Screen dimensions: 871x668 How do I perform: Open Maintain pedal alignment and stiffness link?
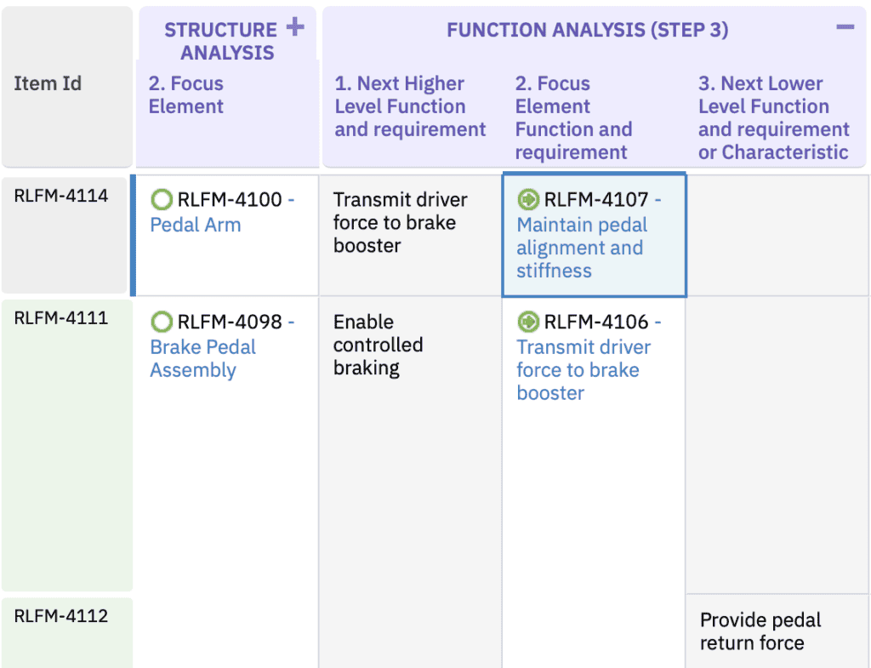tap(581, 248)
